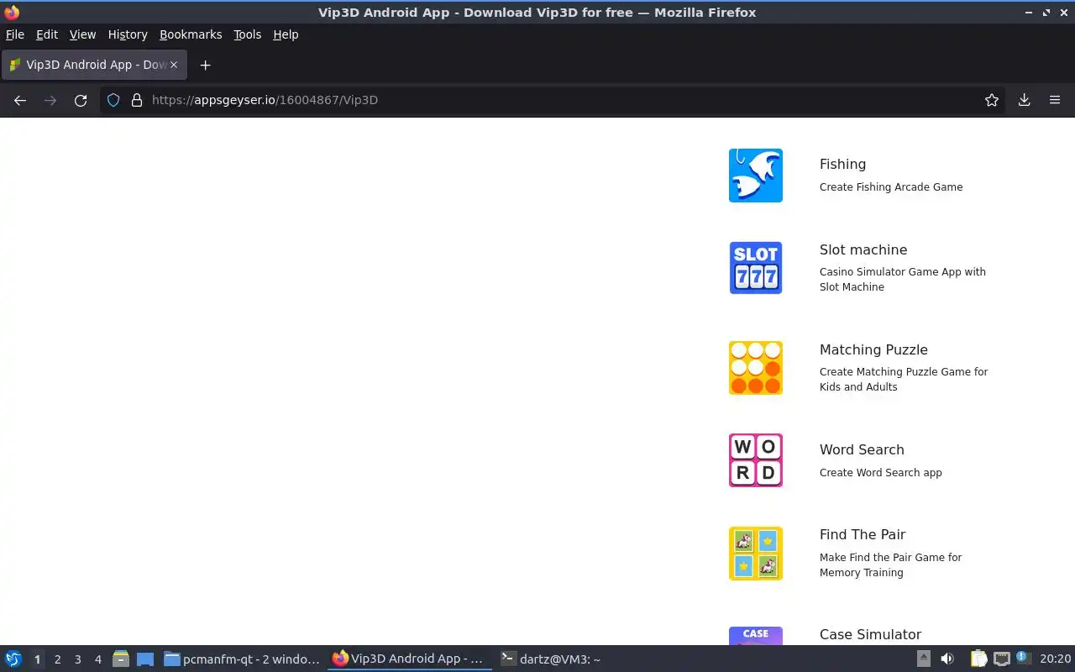This screenshot has height=672, width=1075.
Task: Go back to the previous page
Action: click(20, 100)
